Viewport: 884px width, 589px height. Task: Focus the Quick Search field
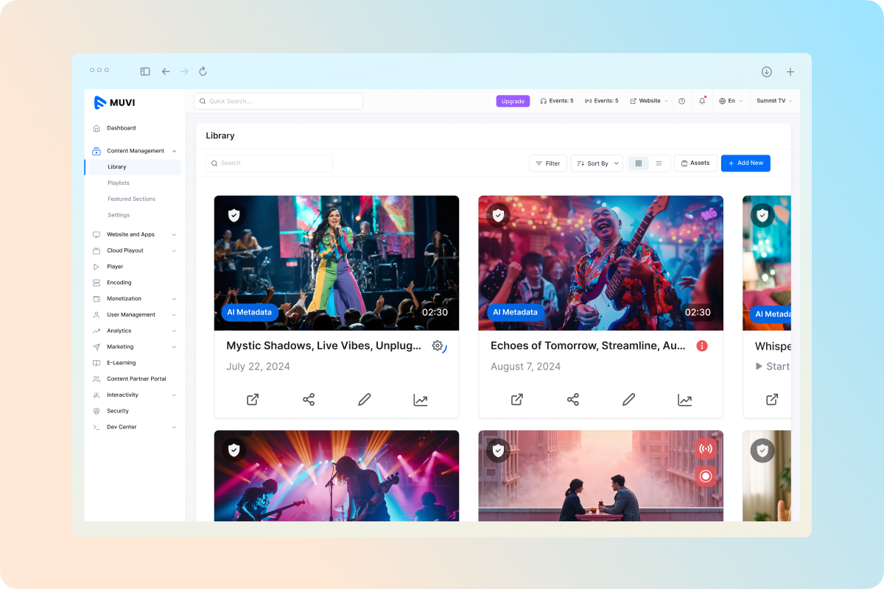[278, 101]
